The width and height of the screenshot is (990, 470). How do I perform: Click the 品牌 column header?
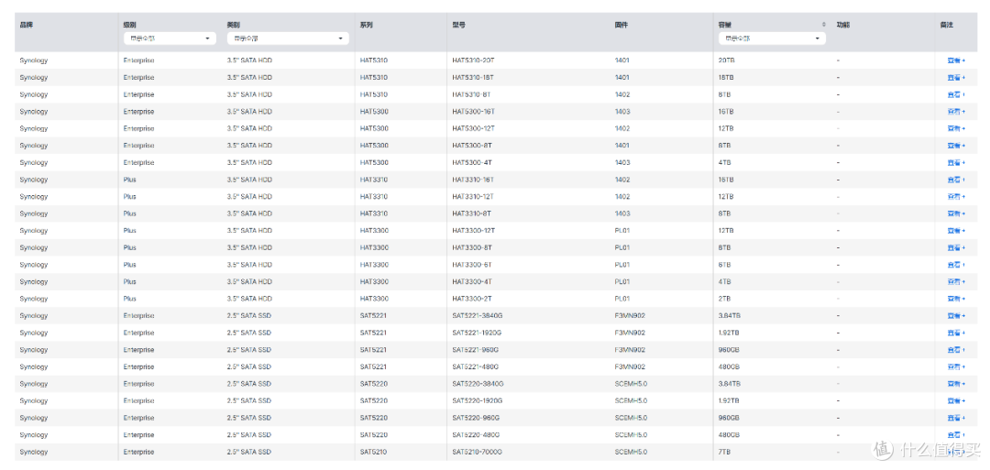coord(26,25)
